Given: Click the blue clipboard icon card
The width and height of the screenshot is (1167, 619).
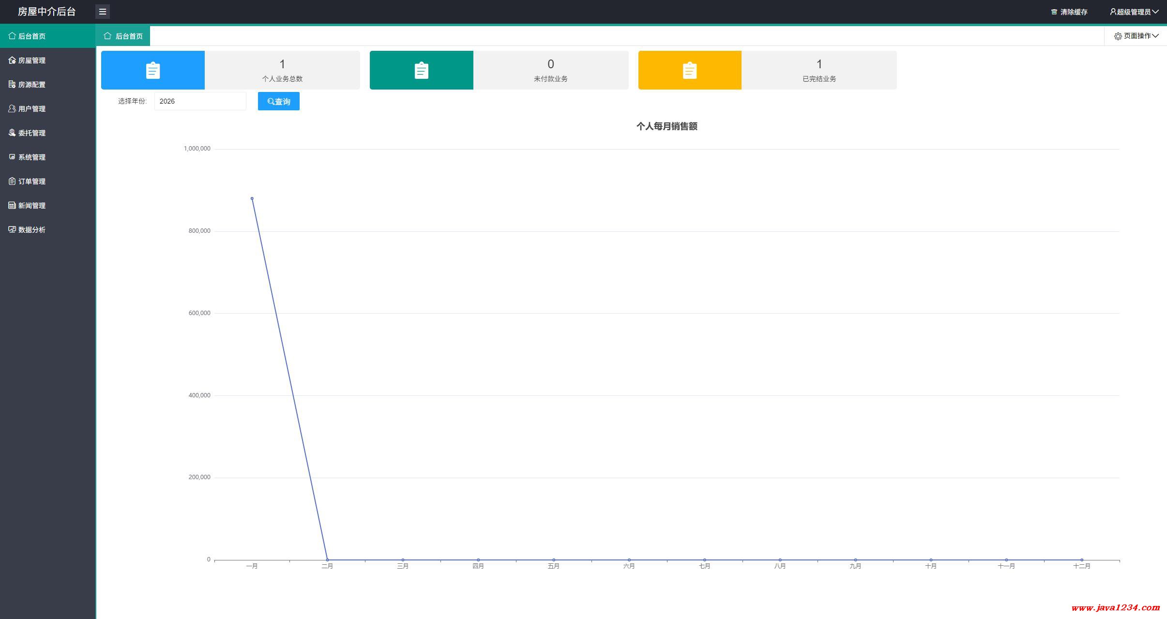Looking at the screenshot, I should (x=153, y=71).
